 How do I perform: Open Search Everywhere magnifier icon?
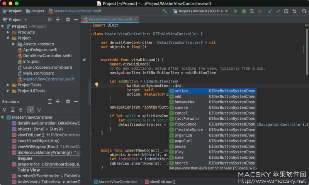(304, 11)
